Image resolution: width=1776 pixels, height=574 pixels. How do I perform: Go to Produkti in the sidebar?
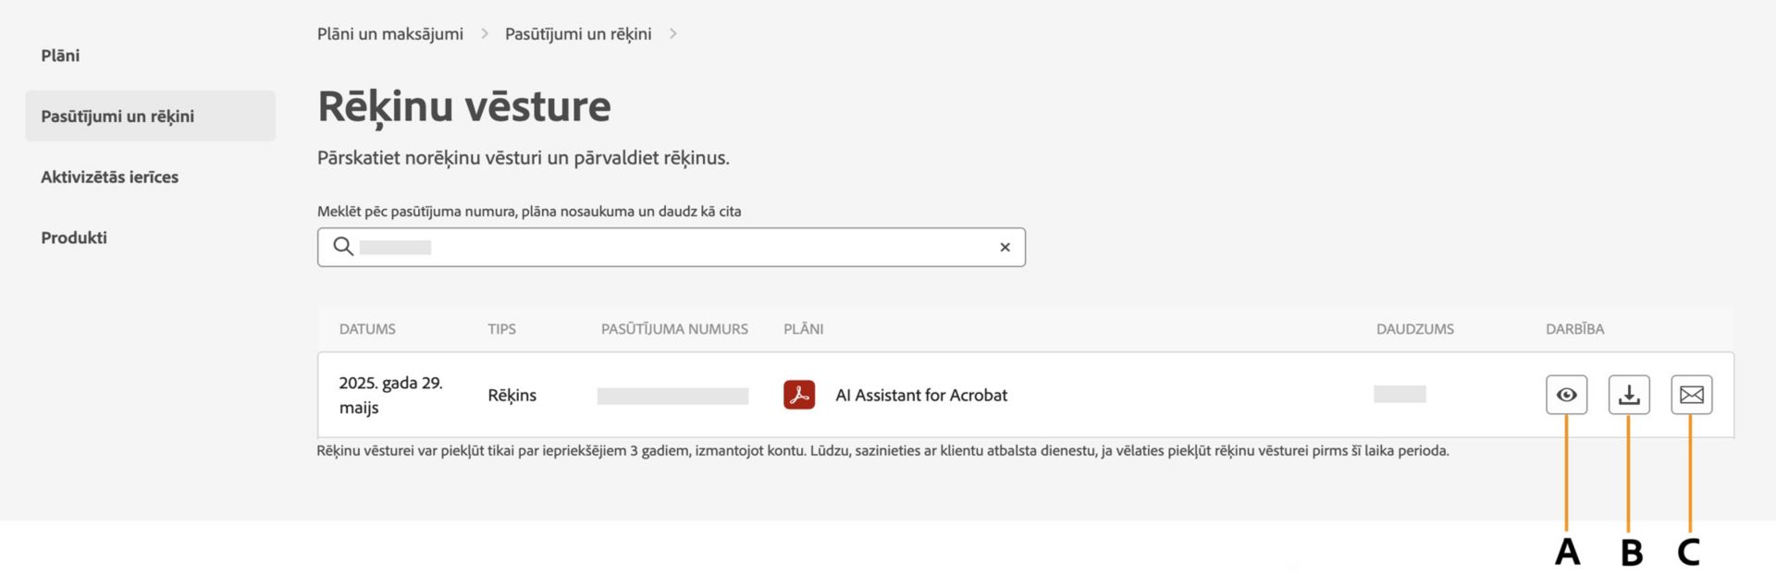coord(74,238)
